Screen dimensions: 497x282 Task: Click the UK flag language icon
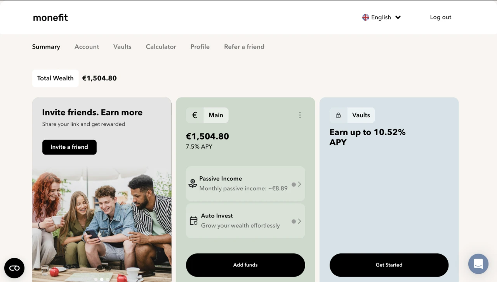click(365, 17)
